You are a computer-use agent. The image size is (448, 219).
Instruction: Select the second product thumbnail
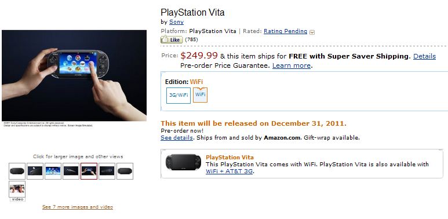(35, 171)
